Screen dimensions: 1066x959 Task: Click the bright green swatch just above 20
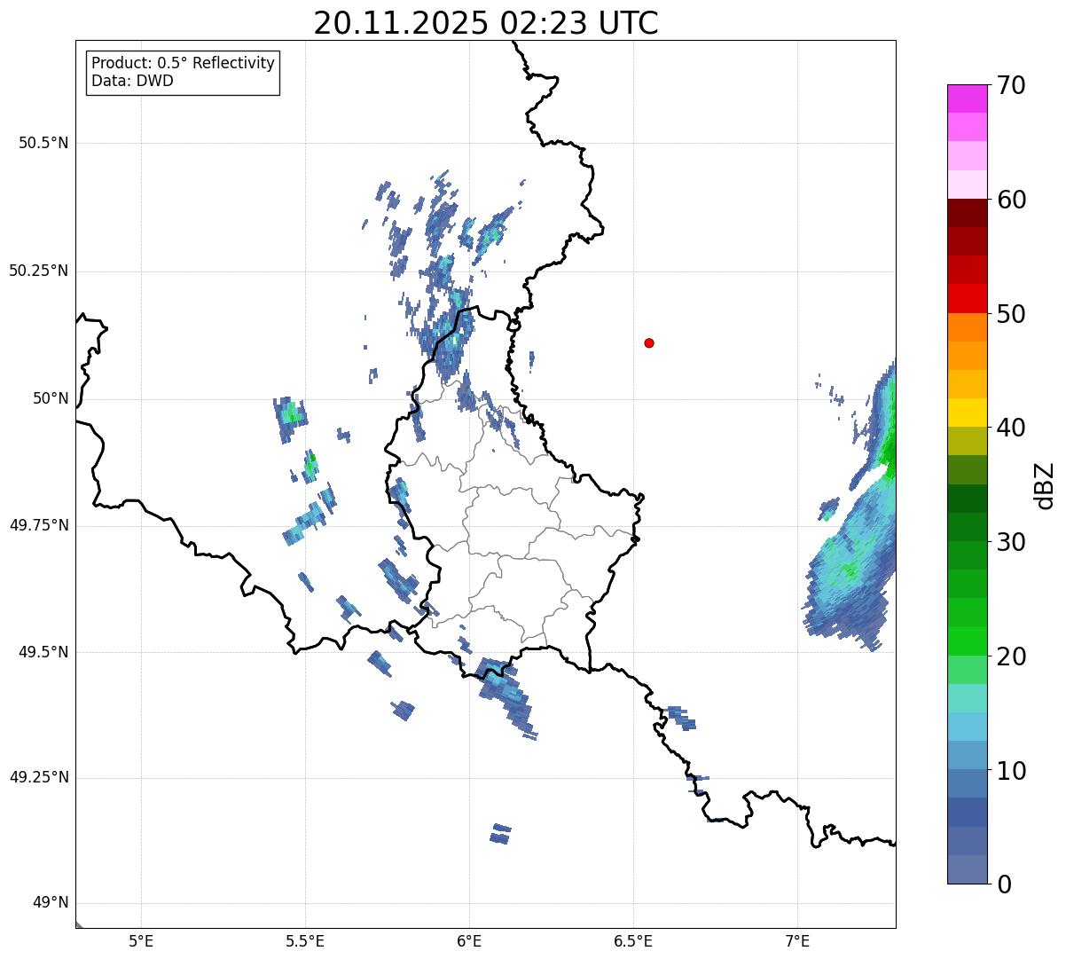pos(967,641)
